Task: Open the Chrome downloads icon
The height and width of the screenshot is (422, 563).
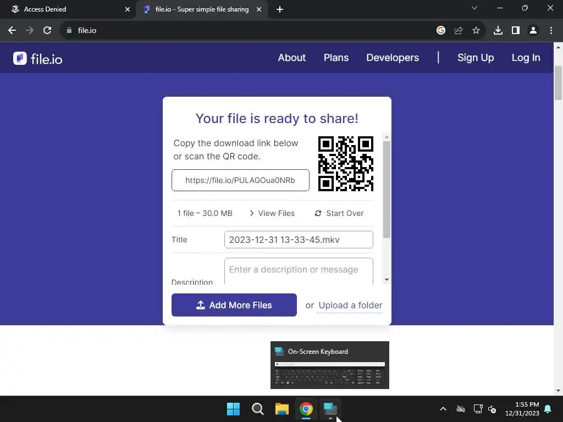Action: point(498,31)
